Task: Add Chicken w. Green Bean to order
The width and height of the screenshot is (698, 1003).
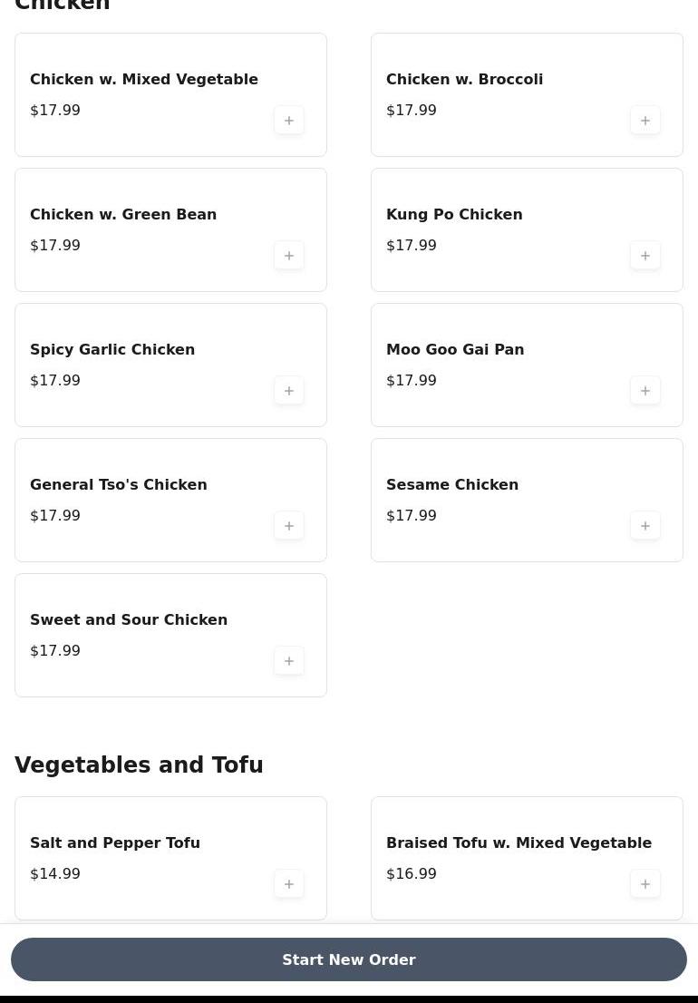Action: pos(289,256)
